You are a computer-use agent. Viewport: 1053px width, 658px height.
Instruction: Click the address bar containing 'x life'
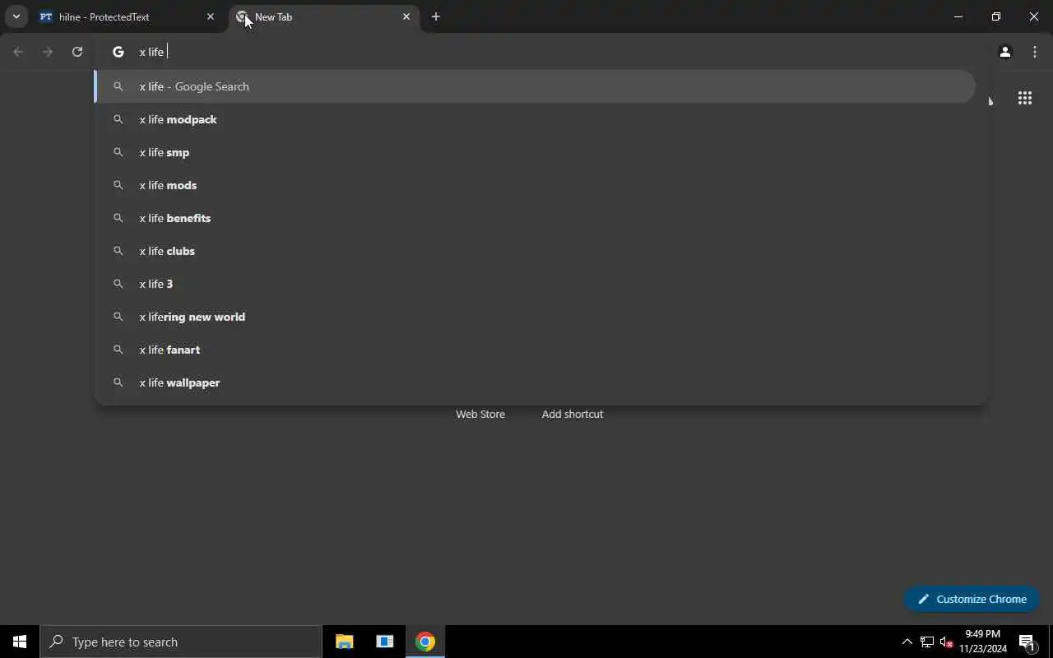tap(543, 52)
